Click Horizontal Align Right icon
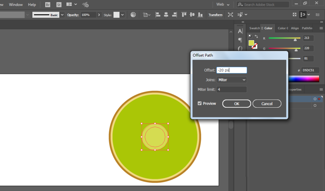Image resolution: width=325 pixels, height=191 pixels. pyautogui.click(x=175, y=15)
